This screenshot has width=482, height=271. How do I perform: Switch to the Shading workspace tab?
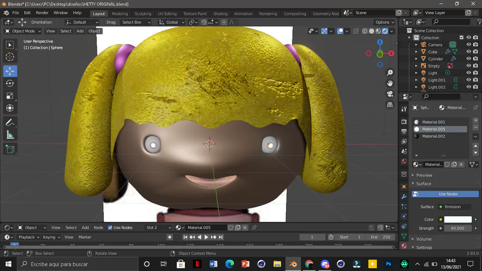pos(221,13)
